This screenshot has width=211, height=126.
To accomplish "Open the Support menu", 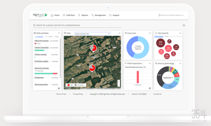I will click(x=114, y=15).
